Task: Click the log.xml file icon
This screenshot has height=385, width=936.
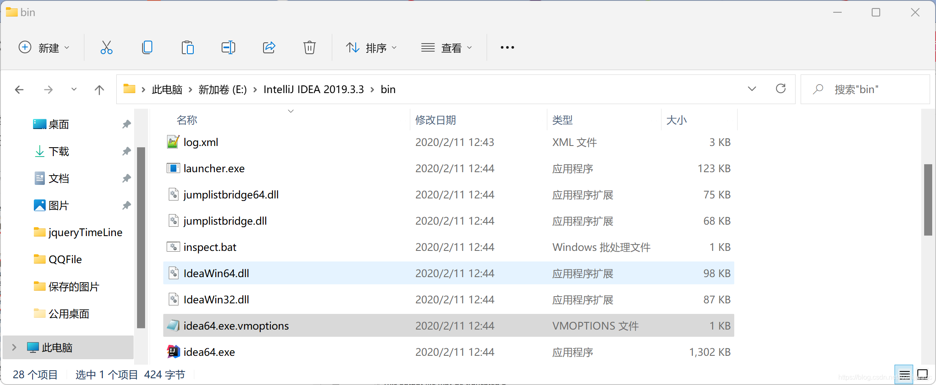Action: click(173, 142)
